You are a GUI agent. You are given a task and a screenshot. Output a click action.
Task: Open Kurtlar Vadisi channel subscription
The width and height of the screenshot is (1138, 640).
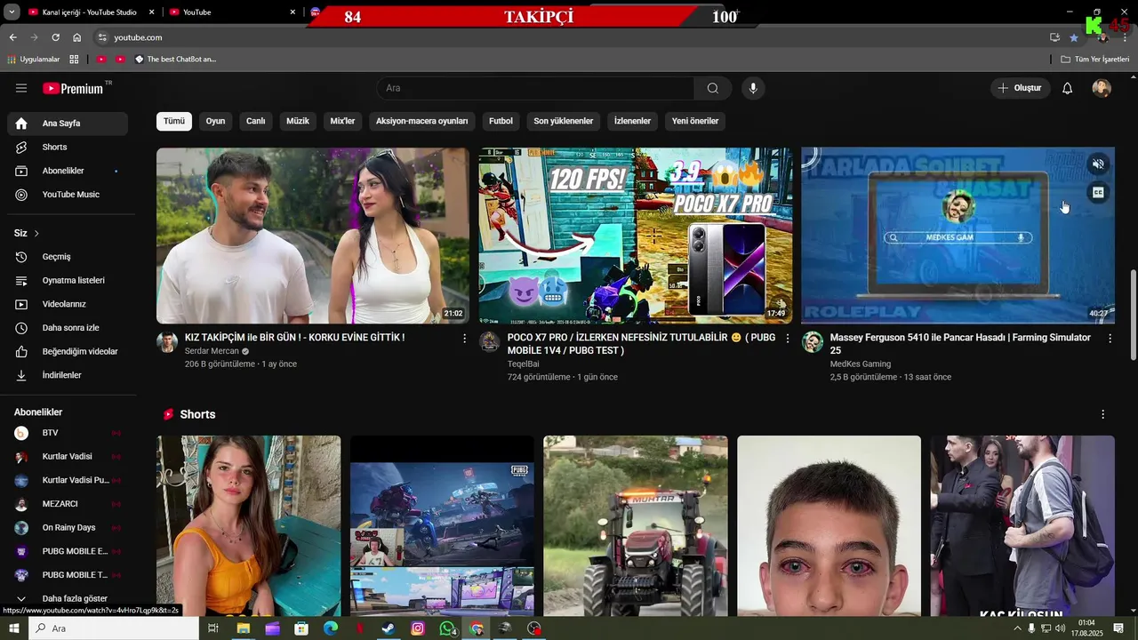point(68,456)
